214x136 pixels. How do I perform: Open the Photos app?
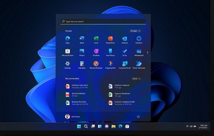(x=82, y=53)
